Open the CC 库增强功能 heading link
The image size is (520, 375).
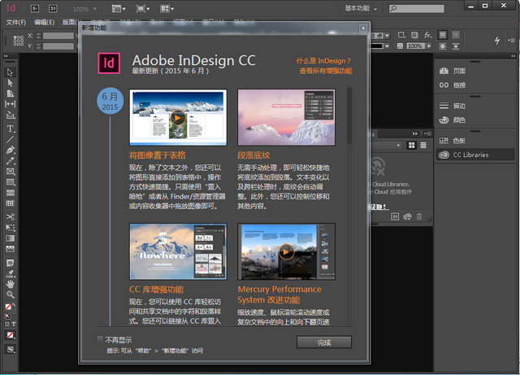(156, 290)
